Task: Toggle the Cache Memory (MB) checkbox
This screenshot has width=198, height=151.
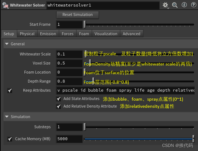Action: pyautogui.click(x=10, y=139)
